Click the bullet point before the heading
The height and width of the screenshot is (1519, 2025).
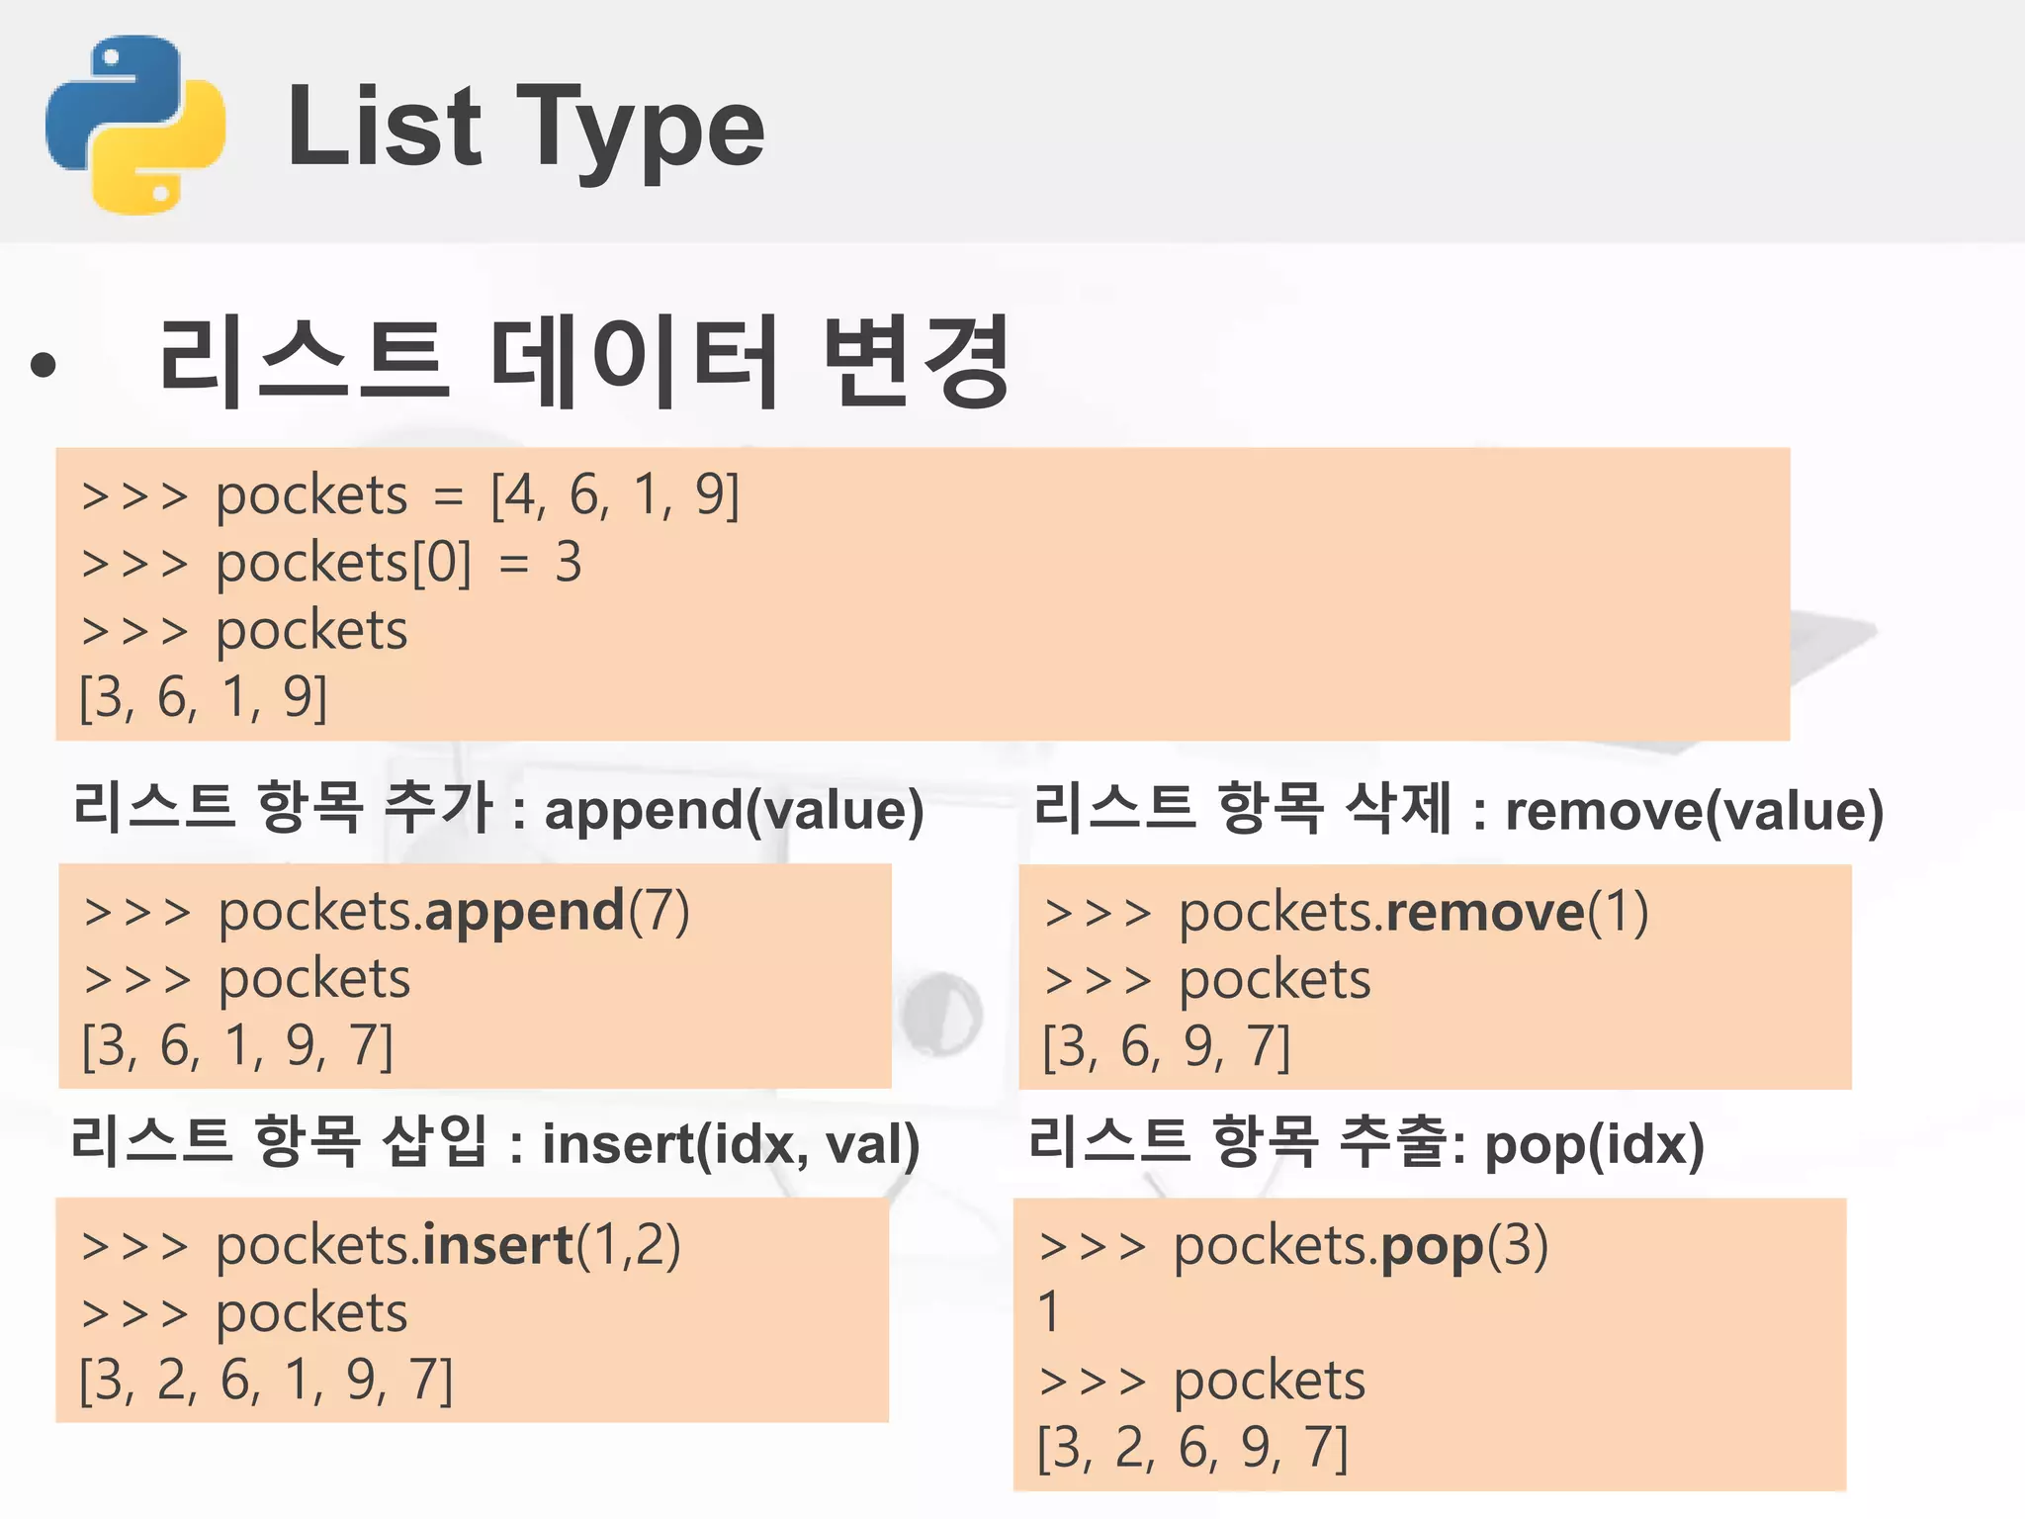pos(43,366)
